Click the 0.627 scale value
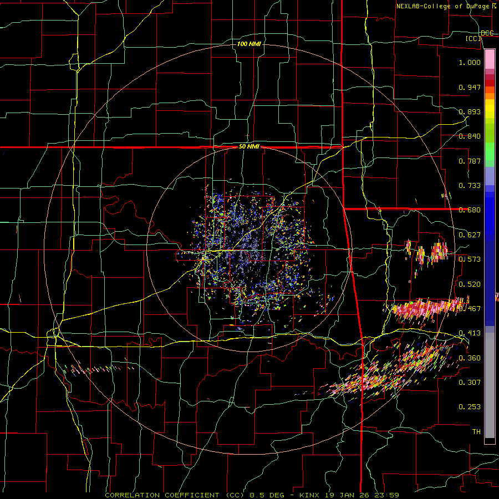 click(x=470, y=235)
